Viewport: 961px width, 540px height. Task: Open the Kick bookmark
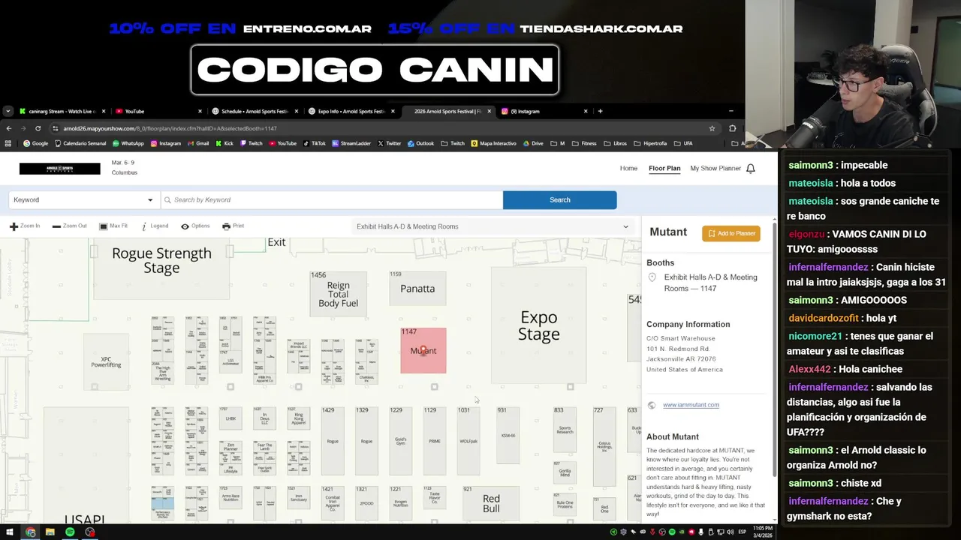point(224,143)
